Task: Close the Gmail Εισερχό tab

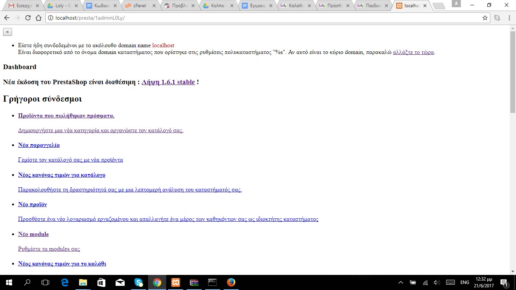Action: pos(37,6)
